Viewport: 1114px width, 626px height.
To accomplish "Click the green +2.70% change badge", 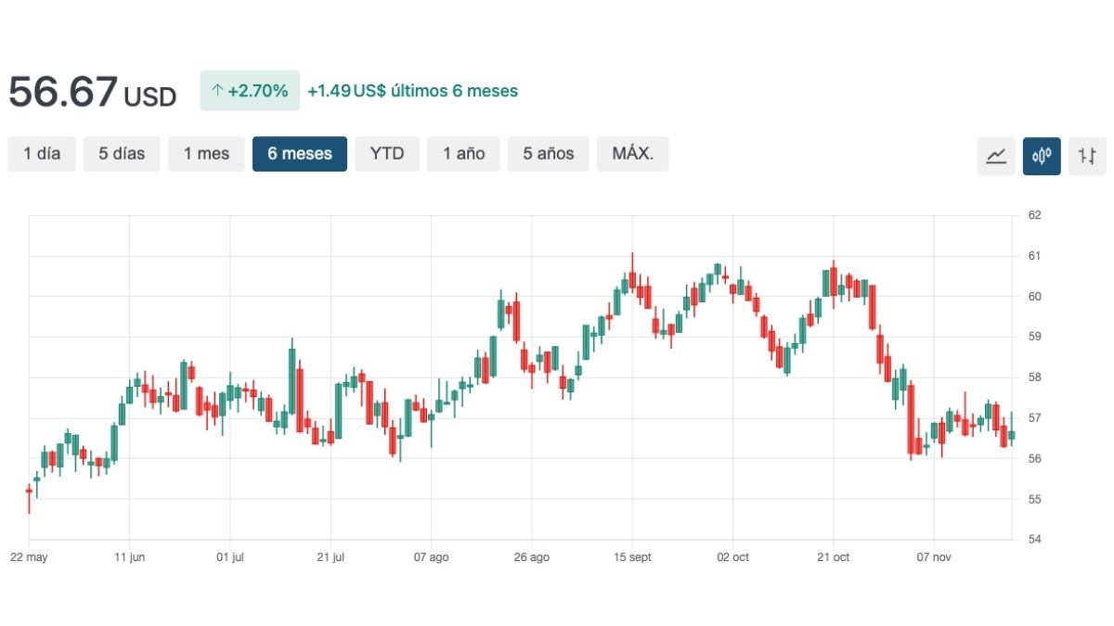I will 250,90.
